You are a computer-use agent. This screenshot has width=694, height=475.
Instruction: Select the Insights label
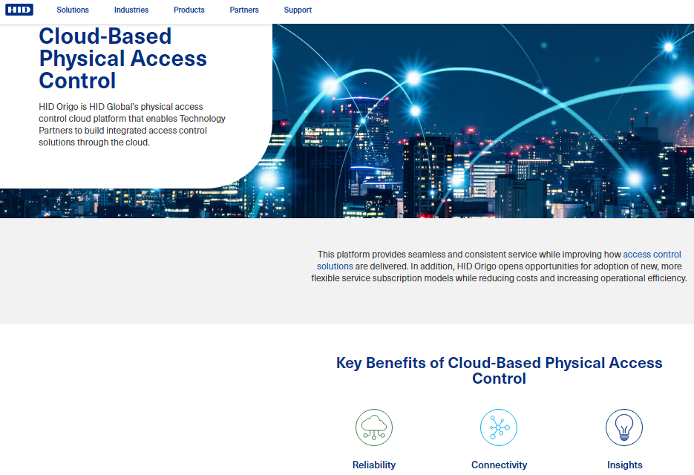click(x=624, y=465)
